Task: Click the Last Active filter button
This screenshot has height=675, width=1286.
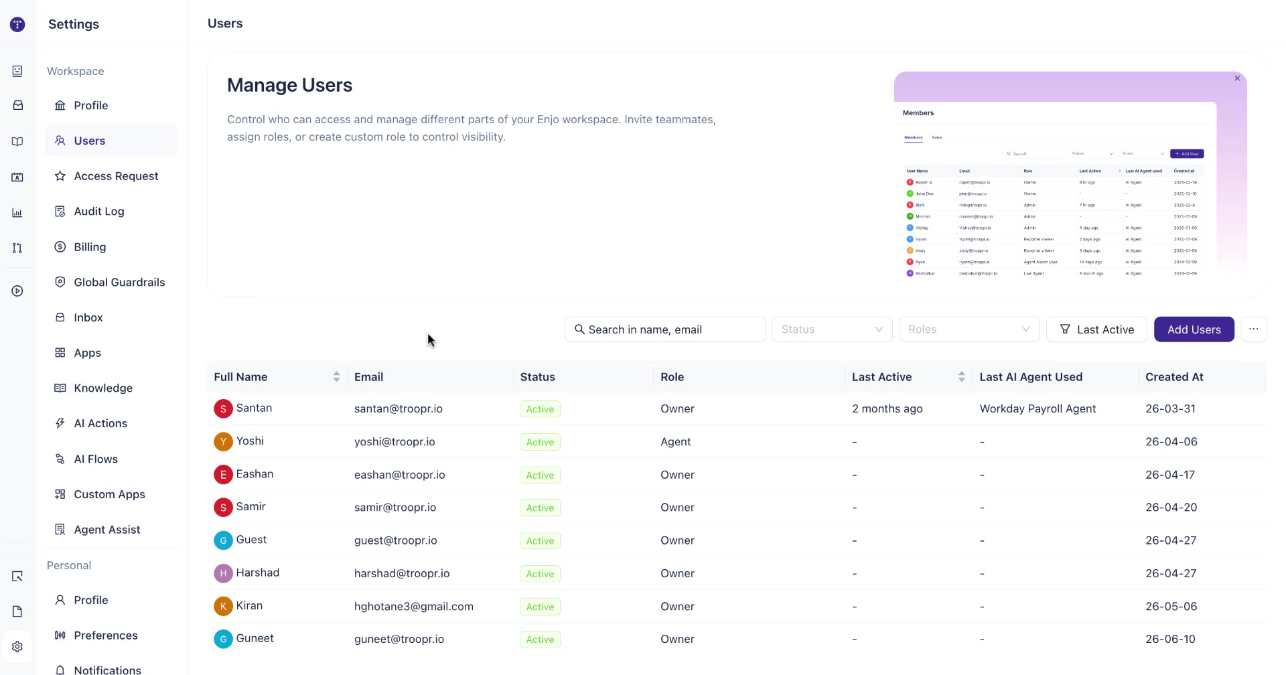Action: pyautogui.click(x=1096, y=329)
